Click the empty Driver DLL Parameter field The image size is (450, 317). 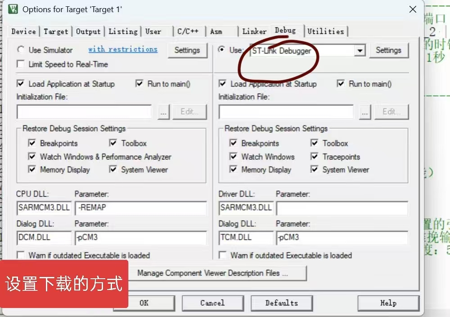click(342, 208)
